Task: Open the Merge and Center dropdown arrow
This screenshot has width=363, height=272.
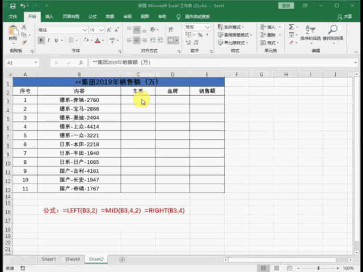Action: coord(176,40)
